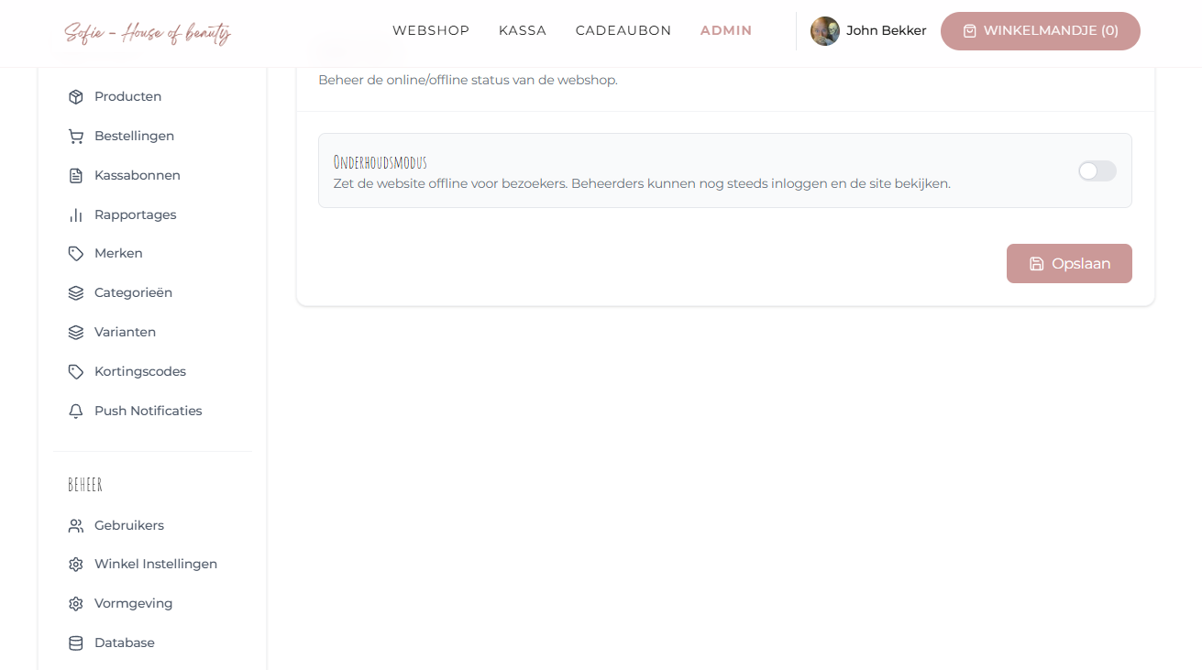Open Winkel Instellingen in sidebar
This screenshot has width=1202, height=670.
click(155, 564)
